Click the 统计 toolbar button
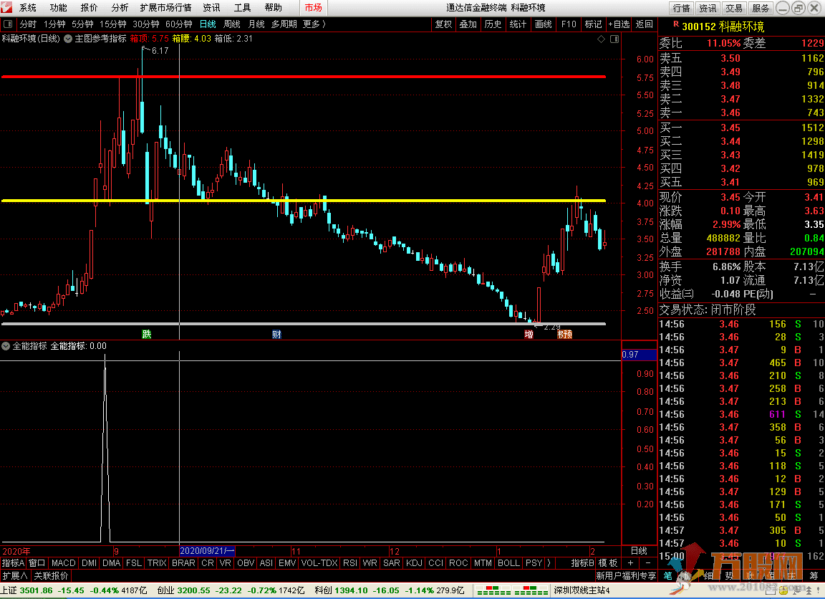The image size is (825, 599). click(518, 24)
